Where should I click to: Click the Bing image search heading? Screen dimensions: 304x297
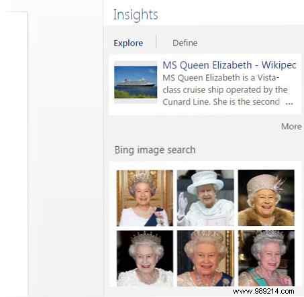155,150
